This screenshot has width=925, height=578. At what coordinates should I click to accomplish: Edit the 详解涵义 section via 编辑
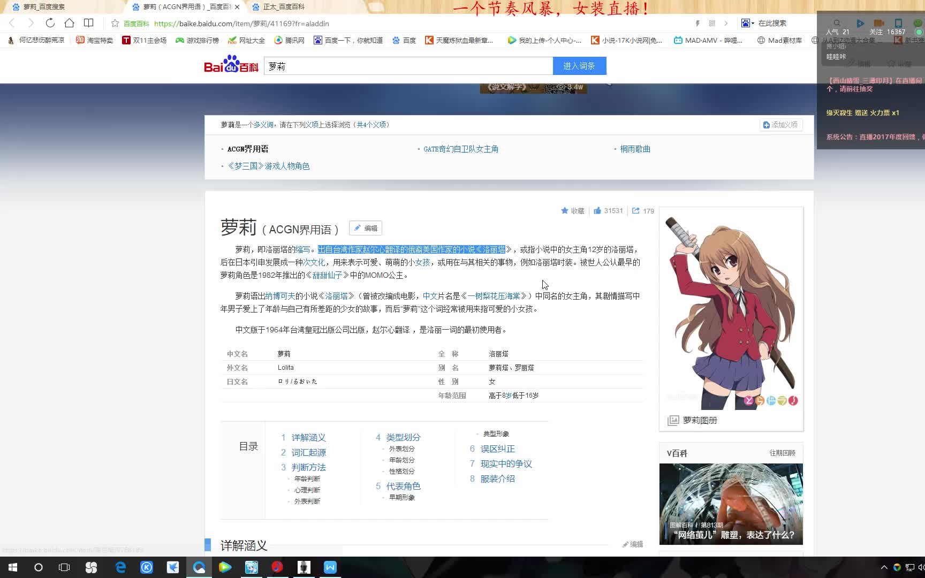(x=633, y=544)
